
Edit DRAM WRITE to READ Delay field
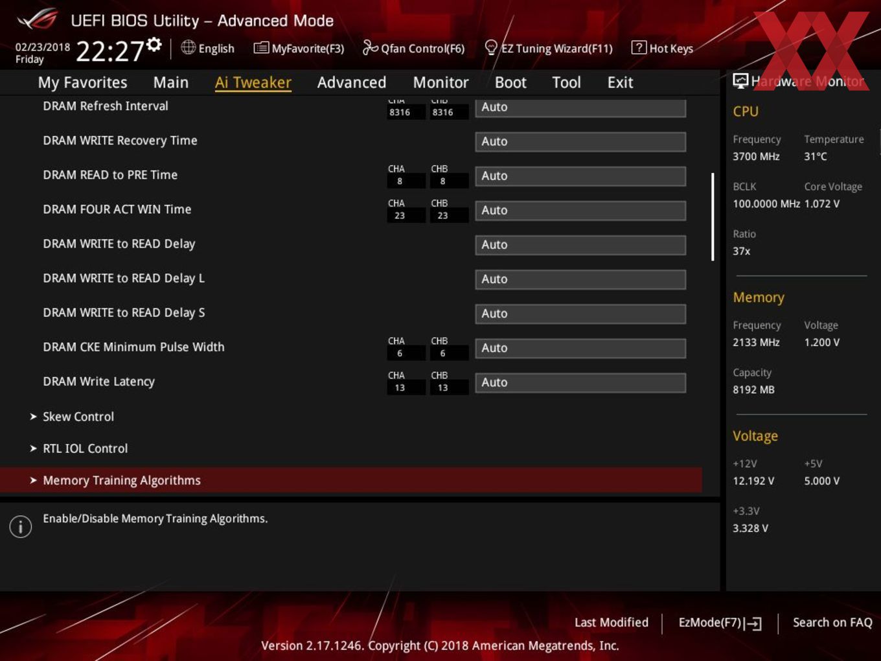[x=580, y=244]
